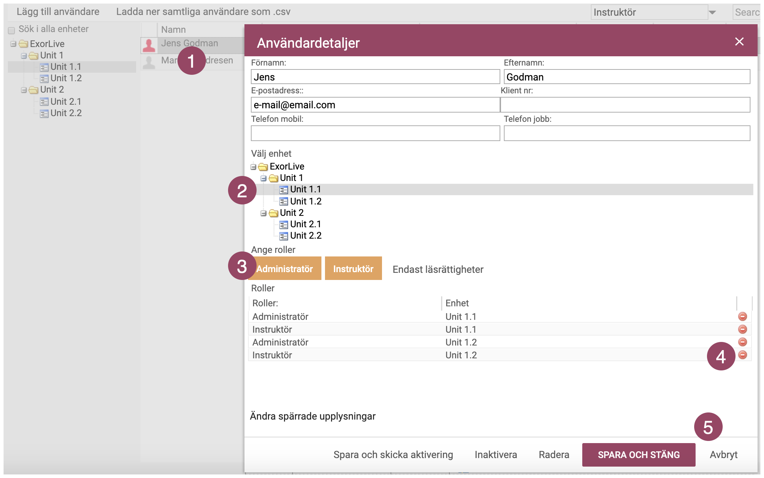This screenshot has width=764, height=478.
Task: Click Unit 2.1 icon in dialog tree
Action: pyautogui.click(x=284, y=225)
